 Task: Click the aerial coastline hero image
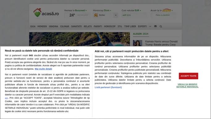point(79,39)
